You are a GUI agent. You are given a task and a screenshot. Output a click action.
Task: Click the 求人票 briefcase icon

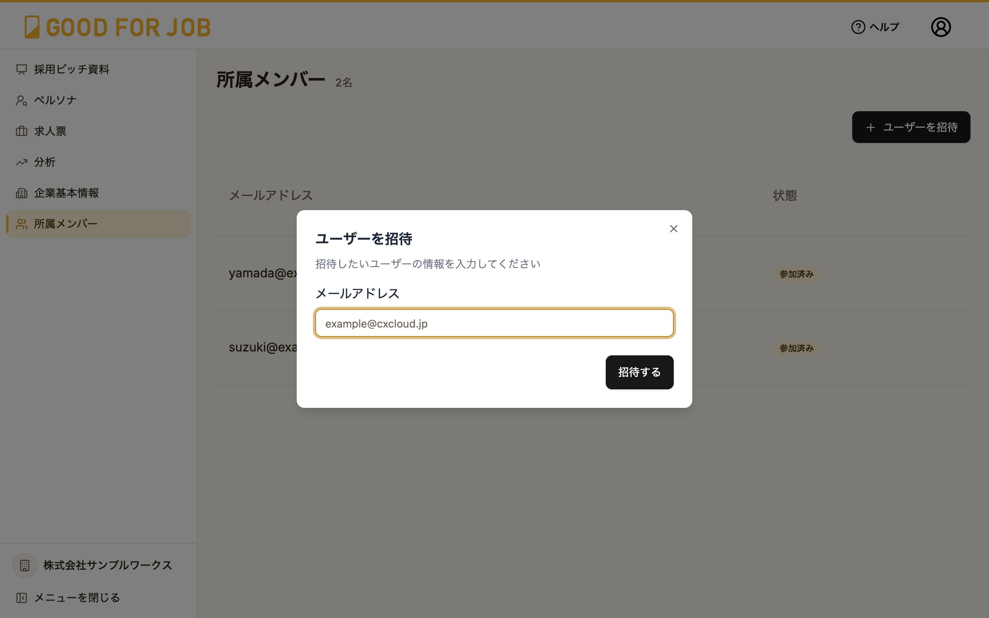(x=22, y=131)
